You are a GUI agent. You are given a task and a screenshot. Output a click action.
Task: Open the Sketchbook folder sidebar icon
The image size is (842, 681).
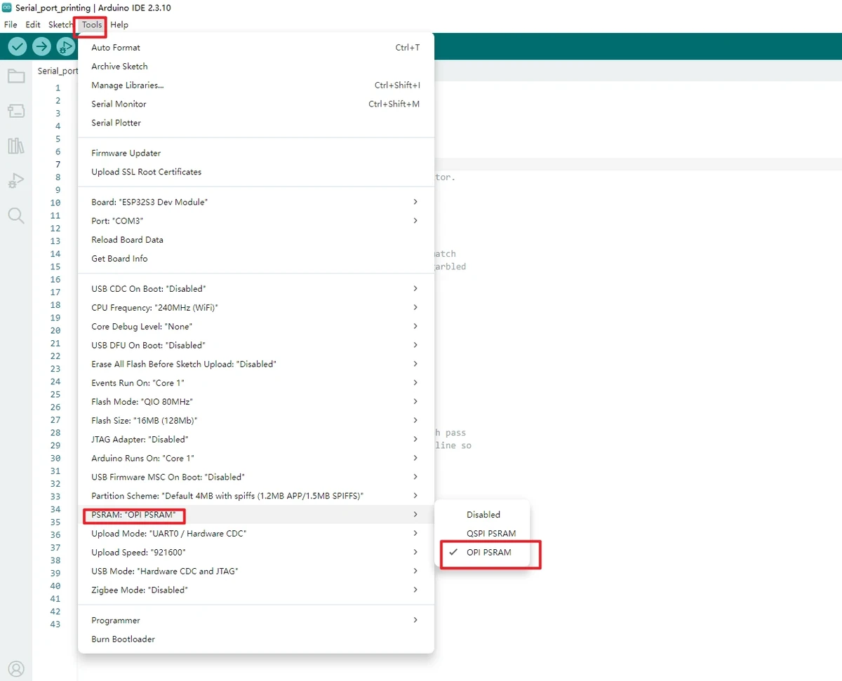coord(16,76)
